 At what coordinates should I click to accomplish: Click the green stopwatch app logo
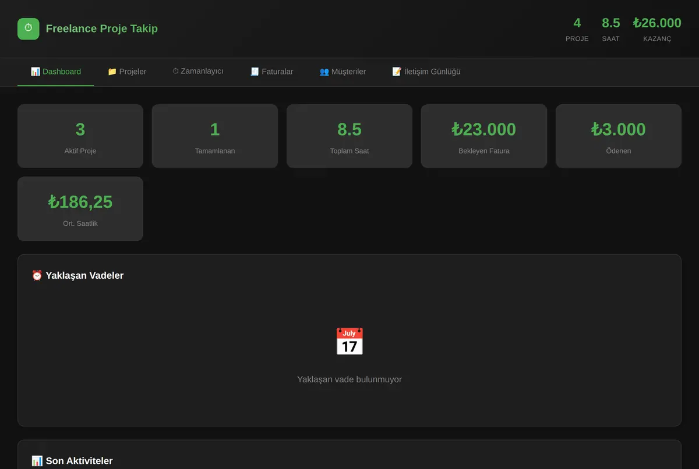tap(29, 29)
